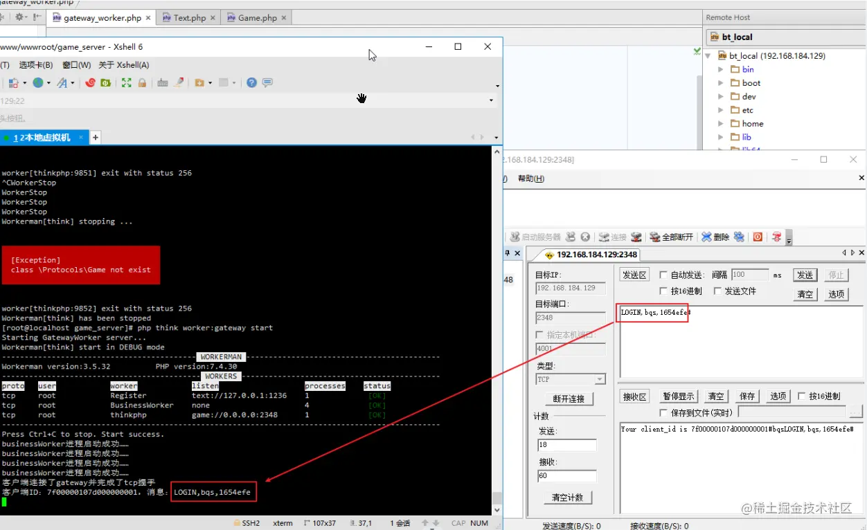Expand the etc folder tree node
The width and height of the screenshot is (867, 530).
pyautogui.click(x=720, y=110)
